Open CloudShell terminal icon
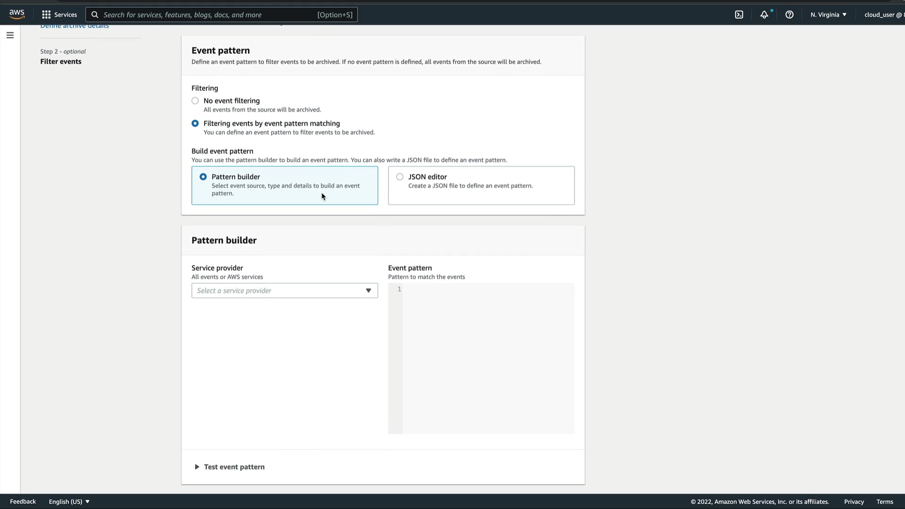Viewport: 905px width, 509px height. [x=739, y=15]
